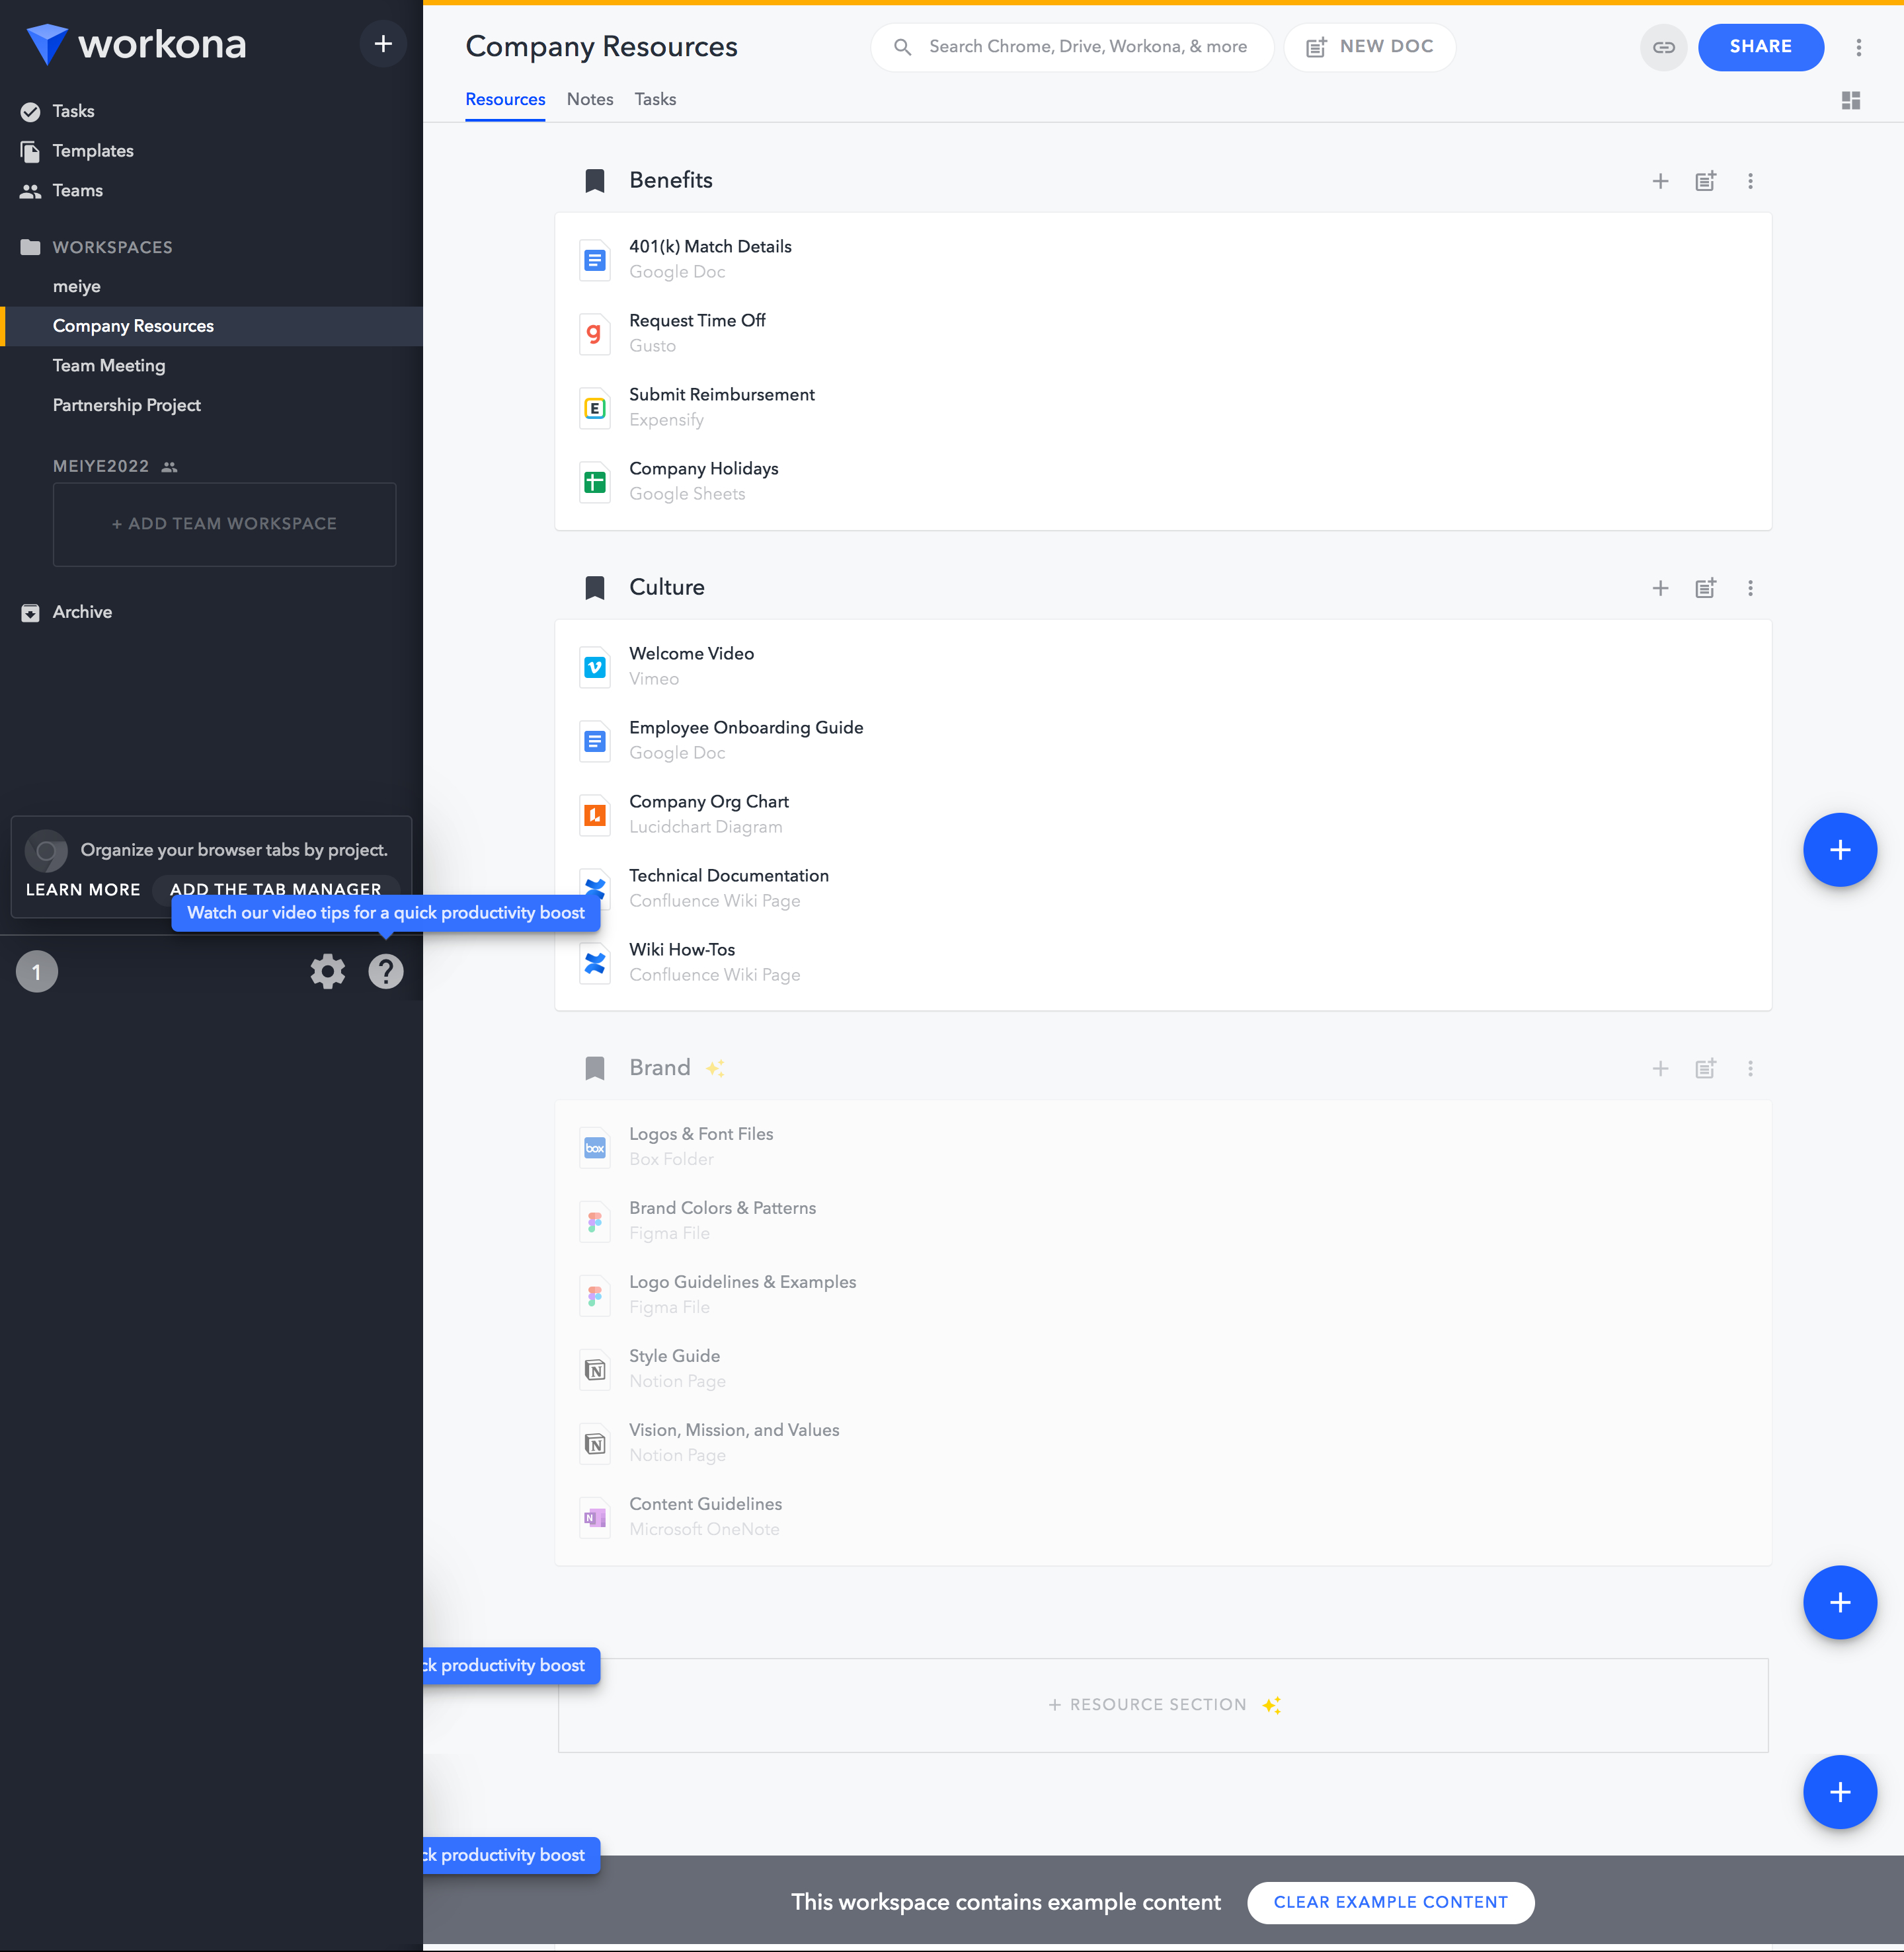Click the plus button beside the Workona logo

383,44
